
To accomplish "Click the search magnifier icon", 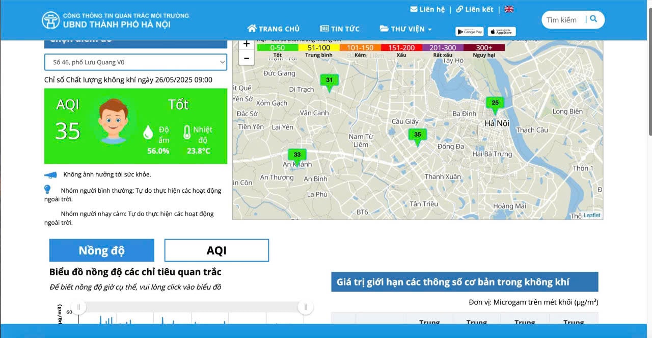I will click(593, 19).
